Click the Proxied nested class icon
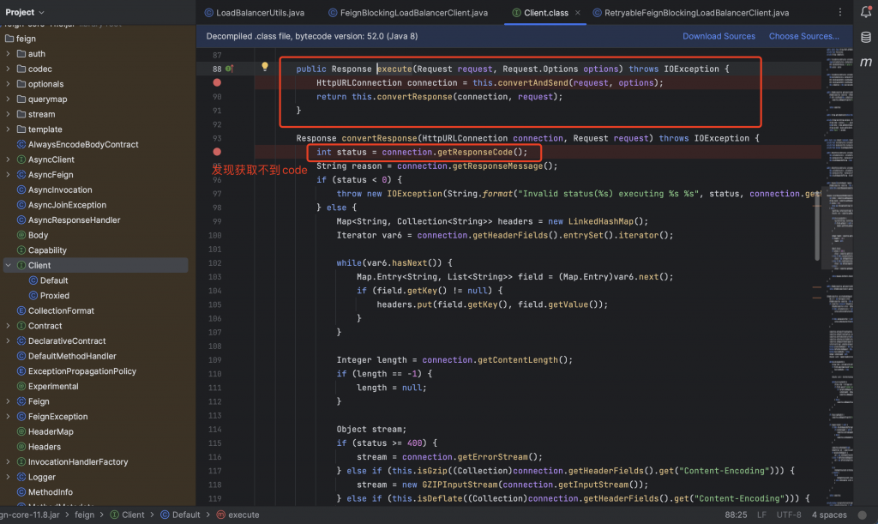 click(33, 296)
